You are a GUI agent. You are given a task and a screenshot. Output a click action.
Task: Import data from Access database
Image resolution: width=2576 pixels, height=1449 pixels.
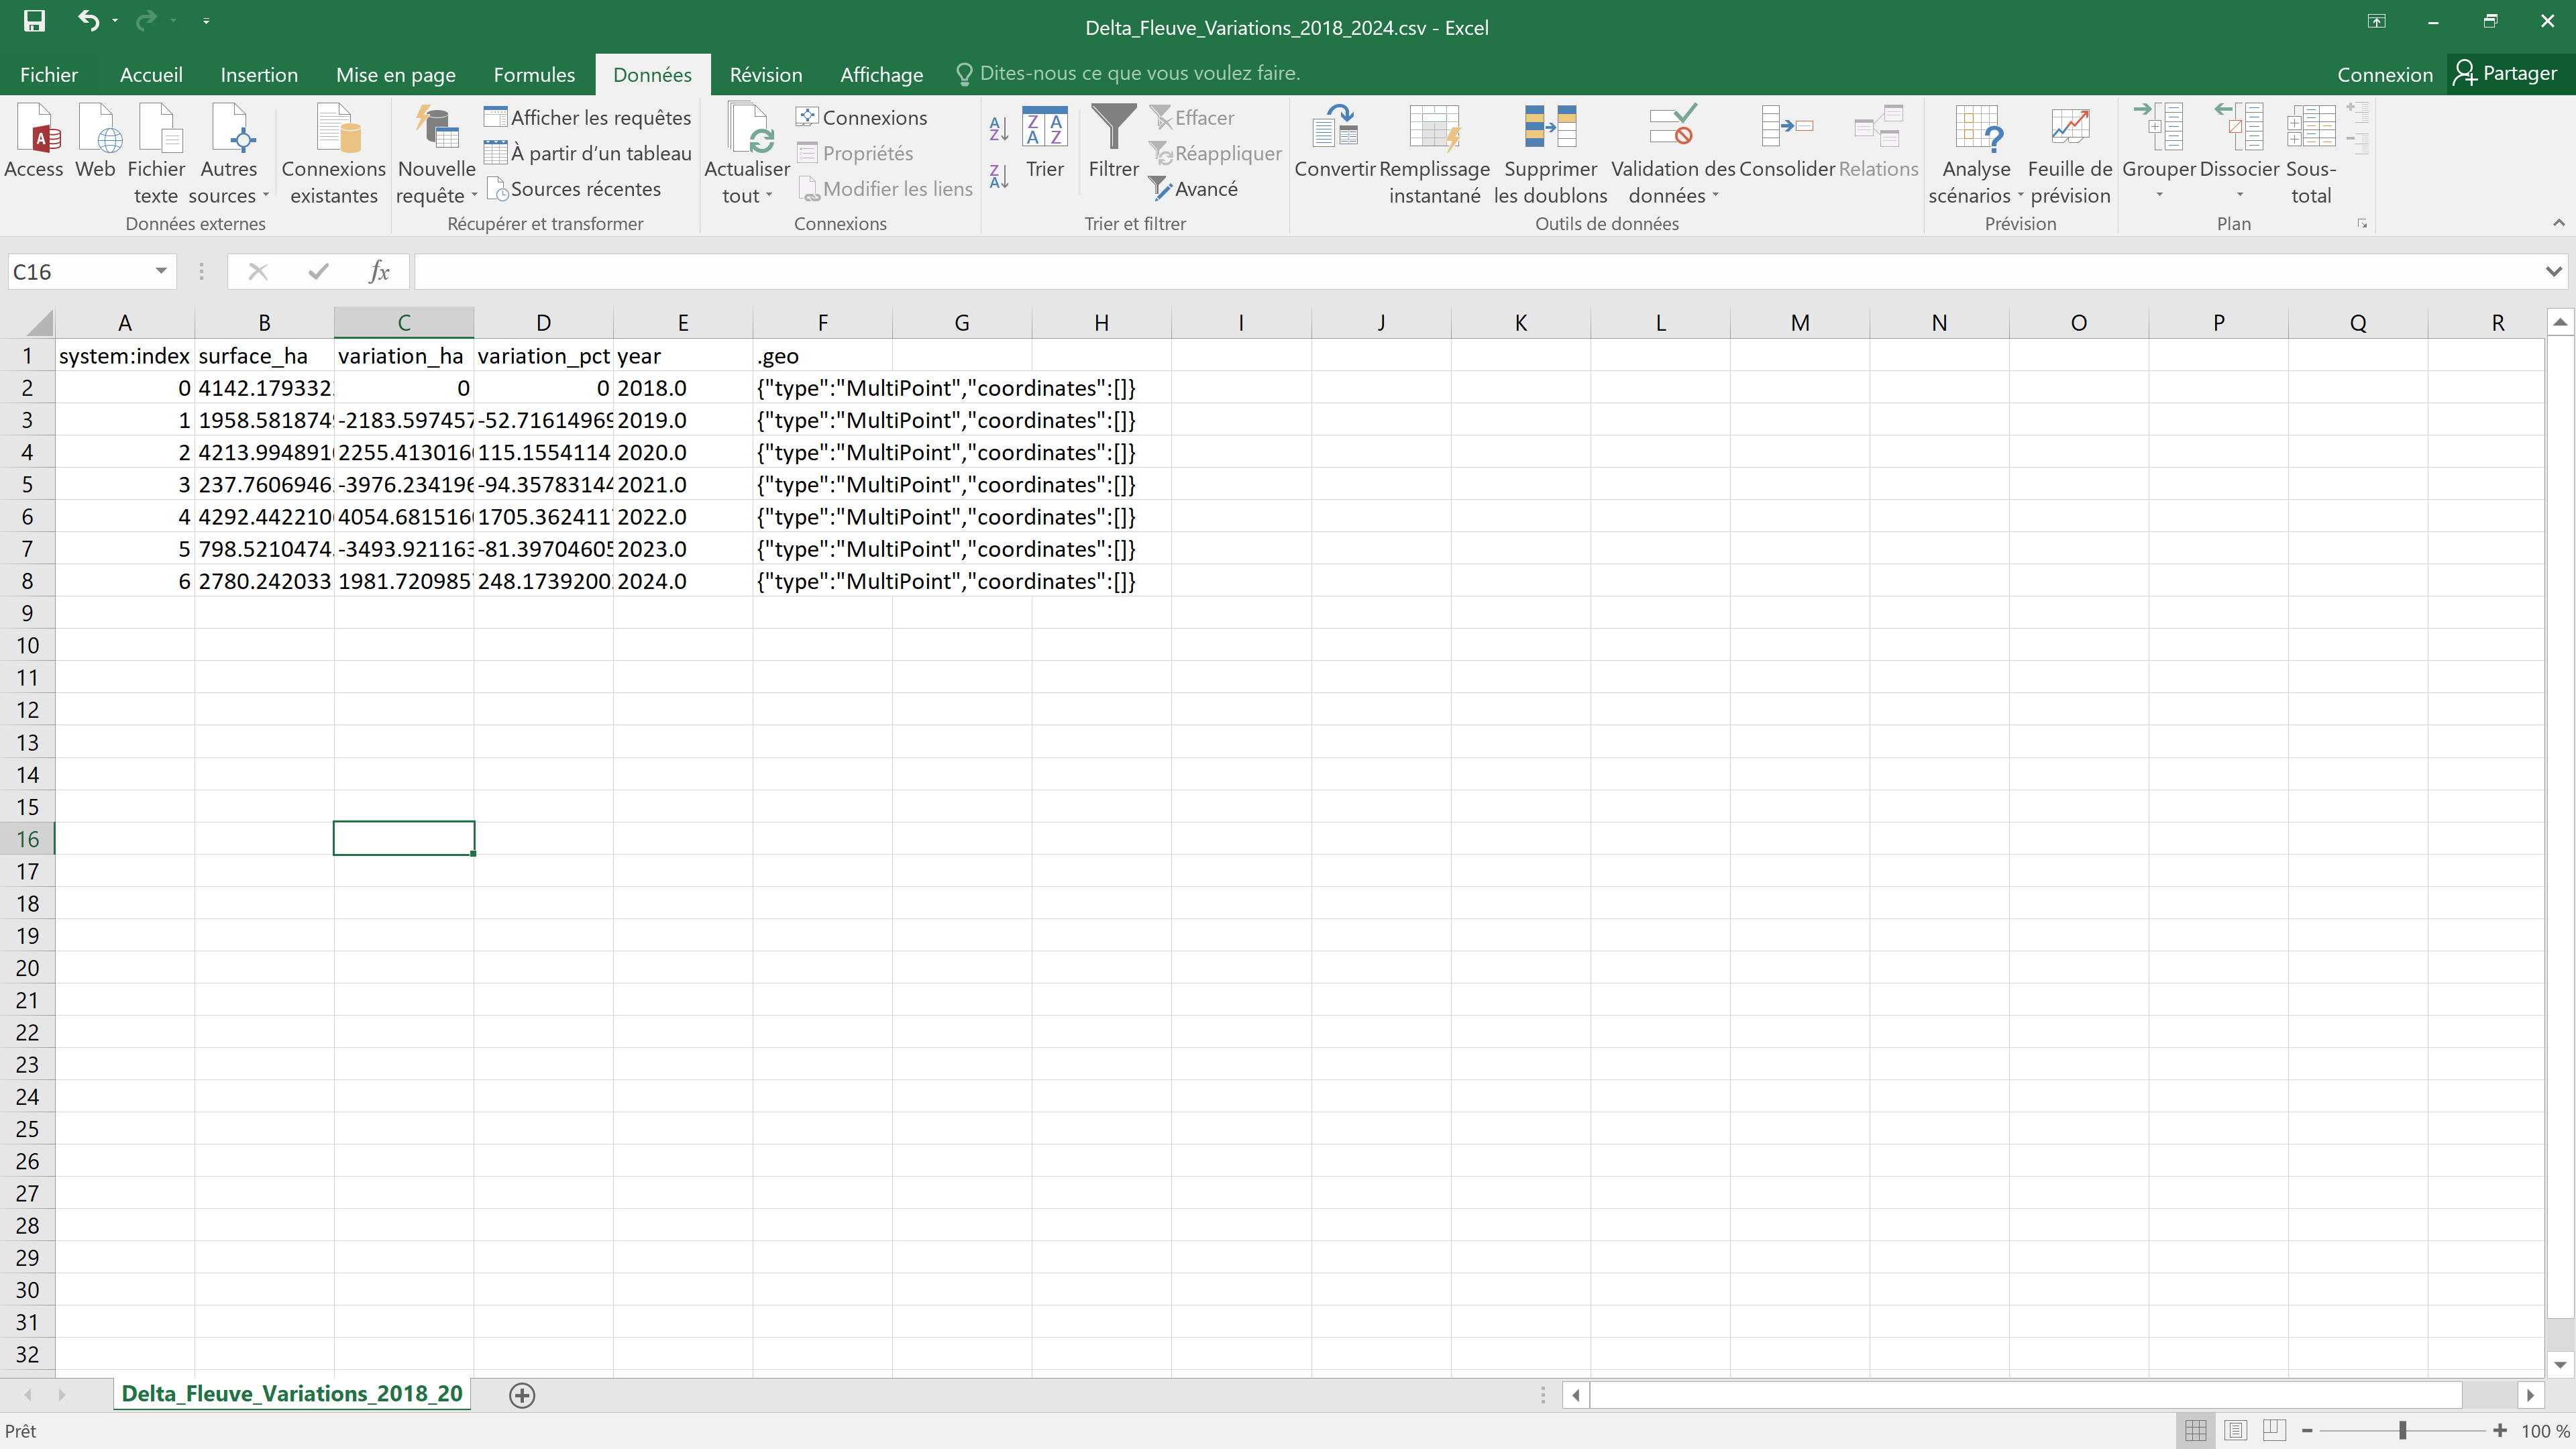(x=34, y=142)
